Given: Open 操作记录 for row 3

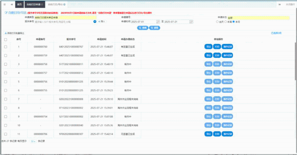Looking at the screenshot, I should pos(227,64).
